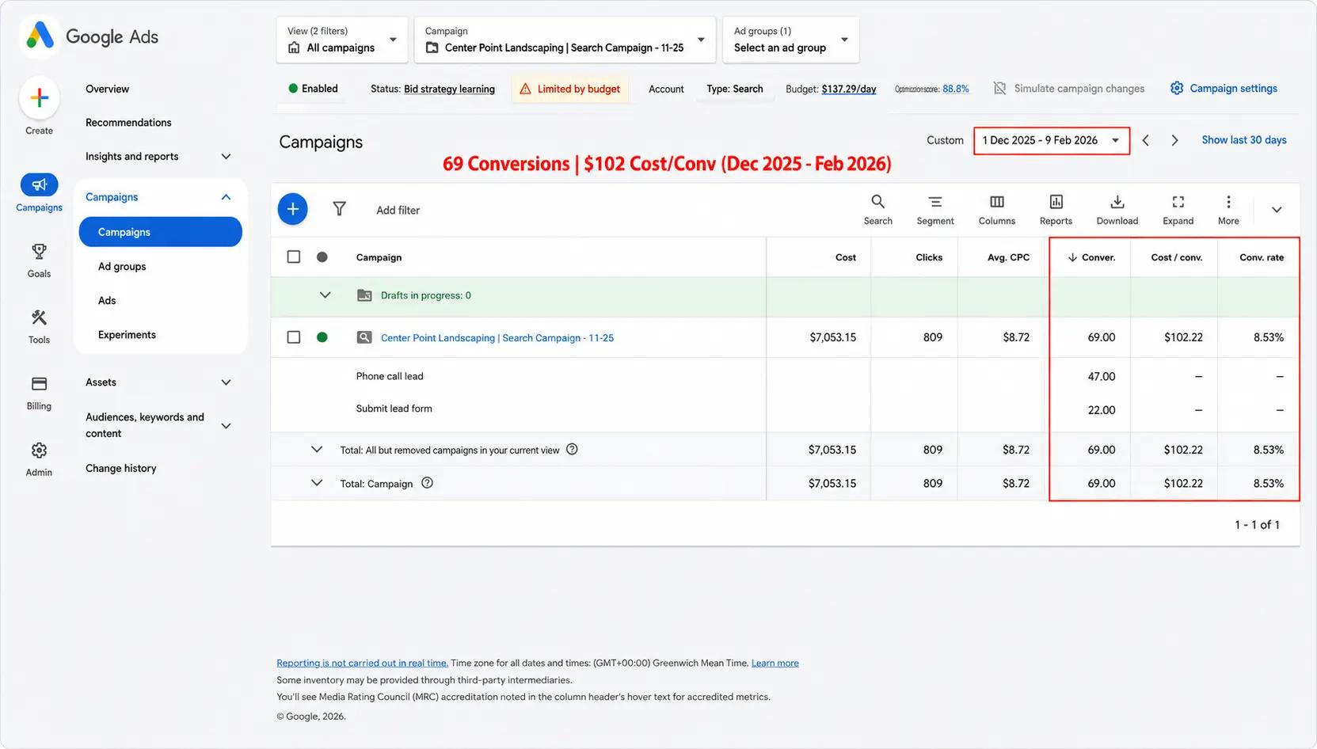Click the Limited by budget warning
Screen dimensions: 1317x749
570,89
